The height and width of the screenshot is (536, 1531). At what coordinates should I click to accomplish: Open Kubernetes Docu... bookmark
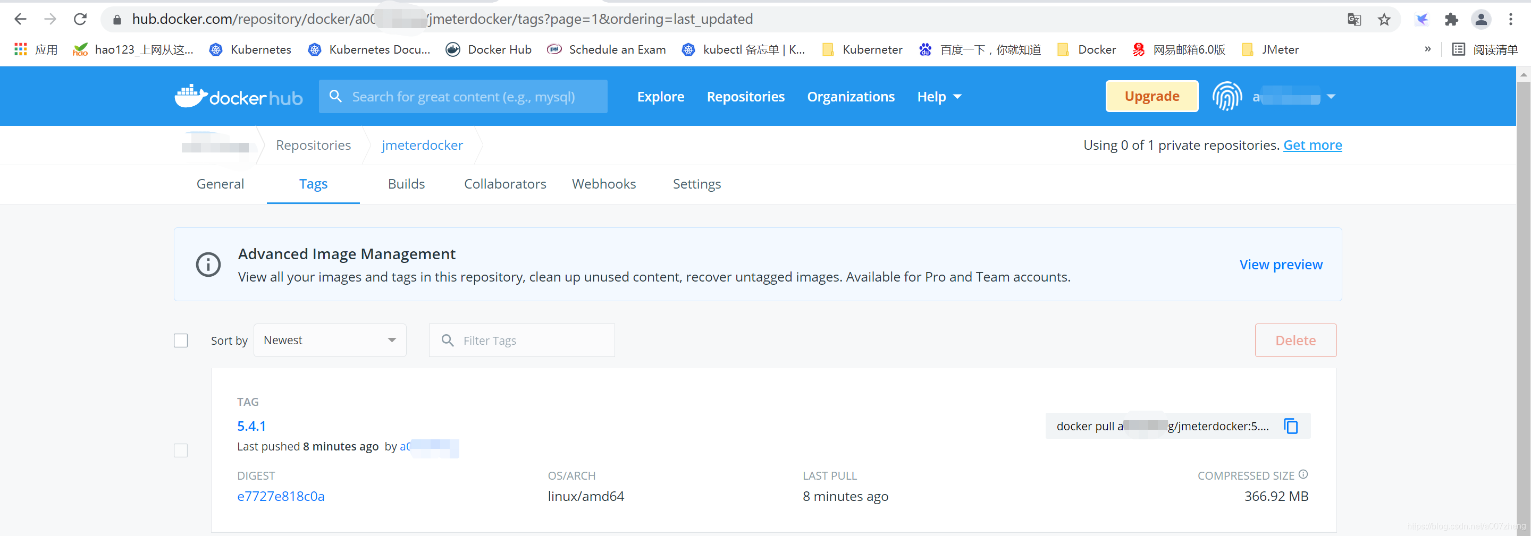coord(369,49)
